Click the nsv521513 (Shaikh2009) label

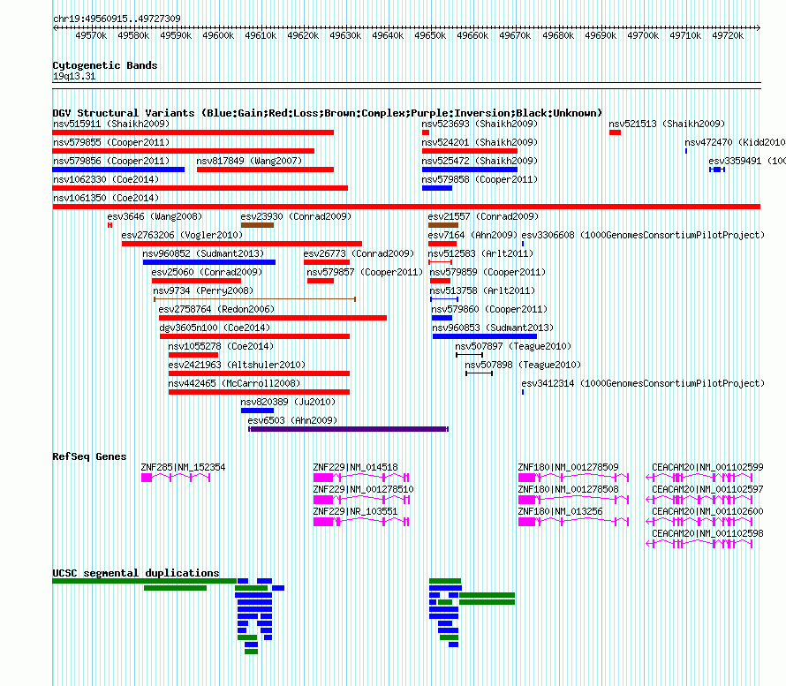coord(667,124)
